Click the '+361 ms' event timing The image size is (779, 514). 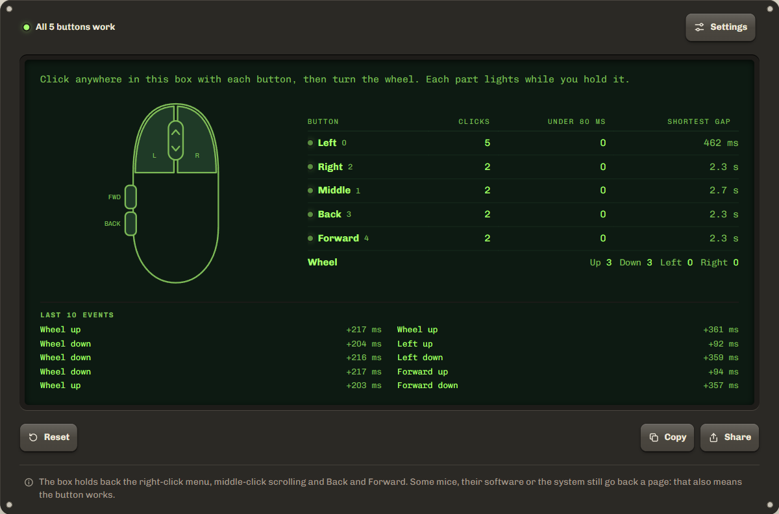tap(721, 330)
